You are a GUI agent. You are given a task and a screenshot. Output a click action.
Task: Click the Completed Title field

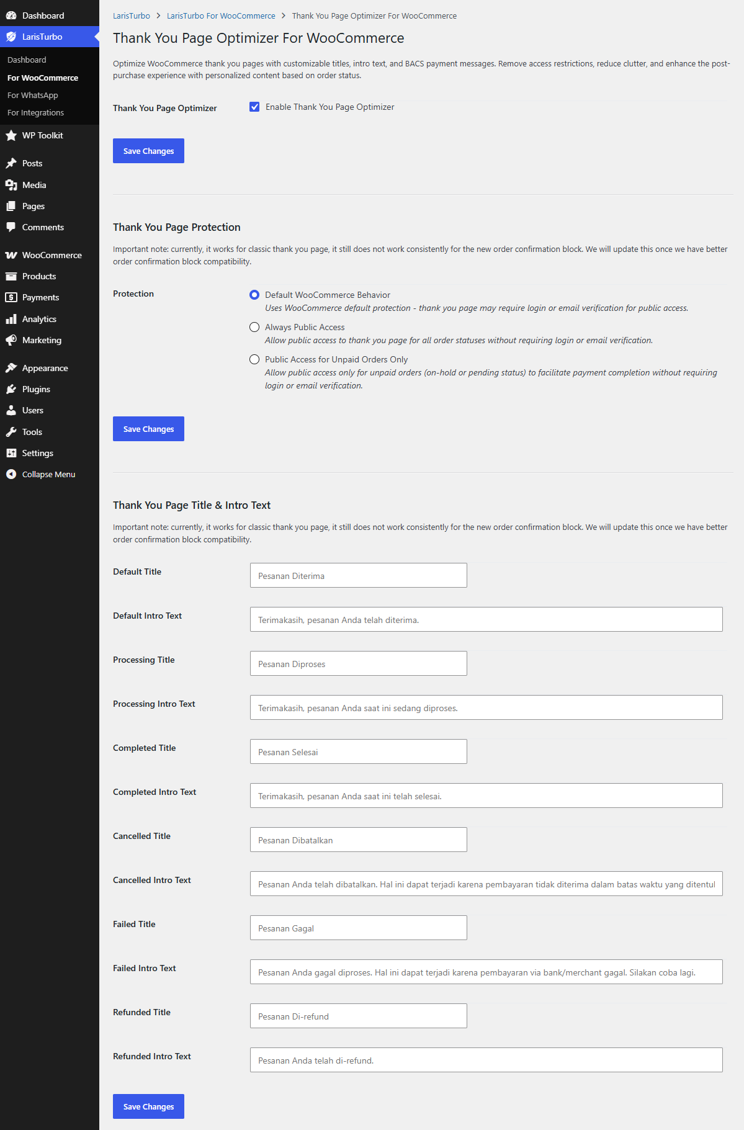pyautogui.click(x=359, y=751)
